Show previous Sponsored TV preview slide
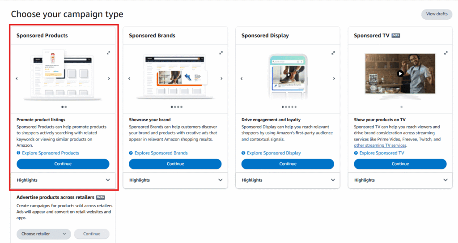 pos(354,79)
